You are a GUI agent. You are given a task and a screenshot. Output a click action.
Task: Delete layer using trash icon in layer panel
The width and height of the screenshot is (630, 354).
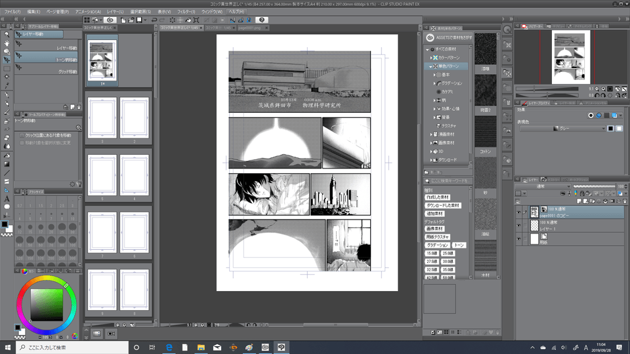point(625,201)
